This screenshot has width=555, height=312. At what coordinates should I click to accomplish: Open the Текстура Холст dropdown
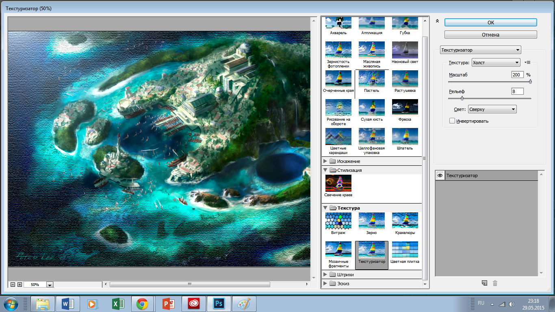(496, 63)
